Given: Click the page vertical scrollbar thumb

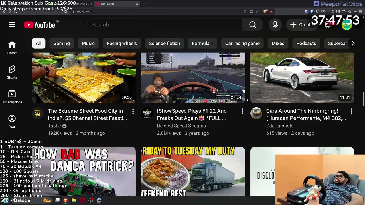Looking at the screenshot, I should [x=363, y=99].
